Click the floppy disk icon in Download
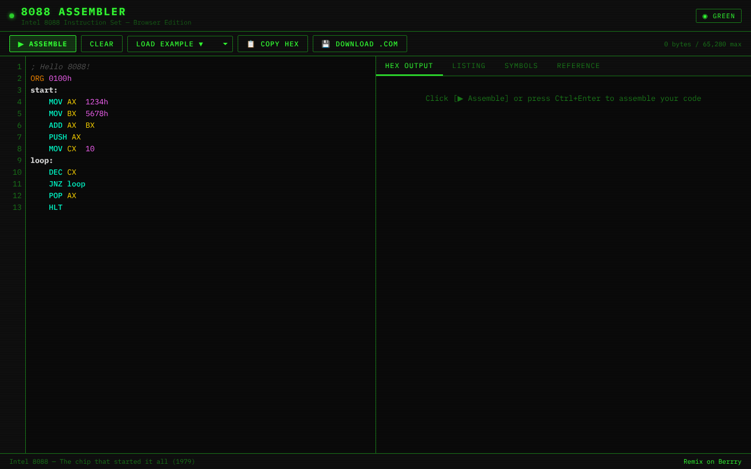 326,44
